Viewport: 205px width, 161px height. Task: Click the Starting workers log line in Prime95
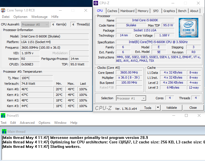tap(41, 146)
